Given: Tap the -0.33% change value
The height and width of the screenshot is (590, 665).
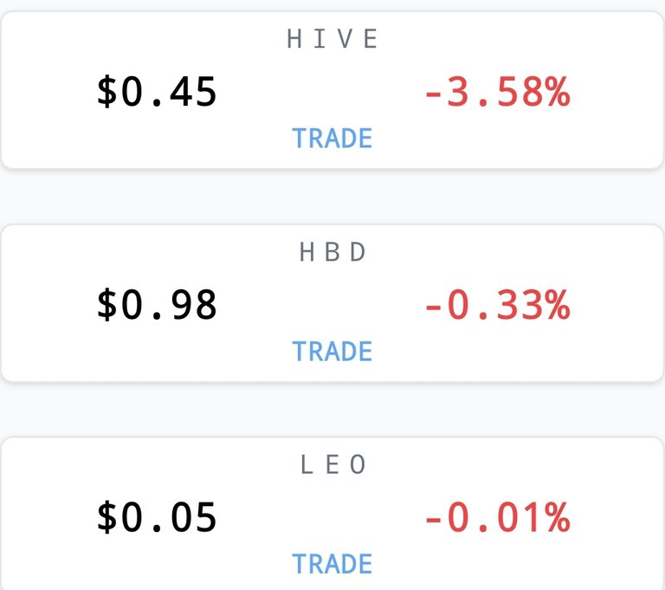Looking at the screenshot, I should [x=497, y=304].
